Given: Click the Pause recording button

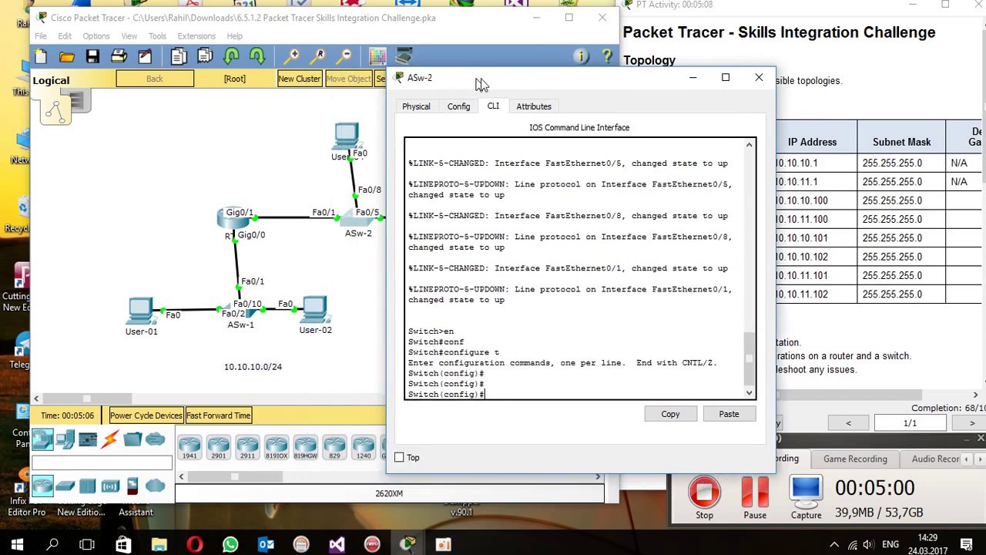Looking at the screenshot, I should pos(755,498).
